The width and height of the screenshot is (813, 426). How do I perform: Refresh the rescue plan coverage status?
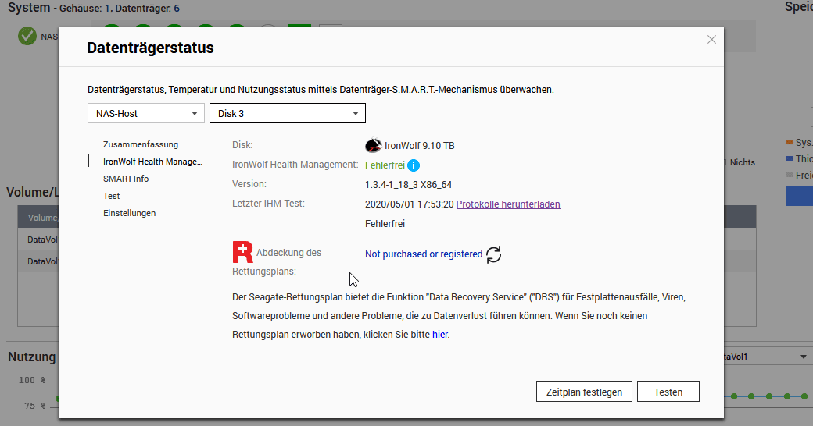coord(493,254)
